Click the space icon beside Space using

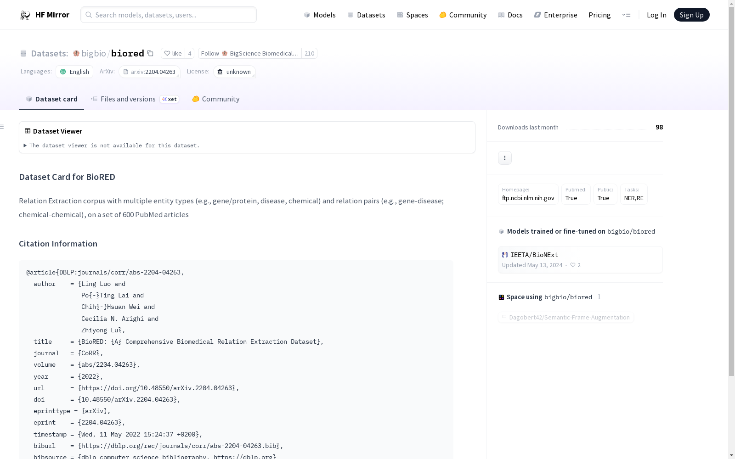501,297
